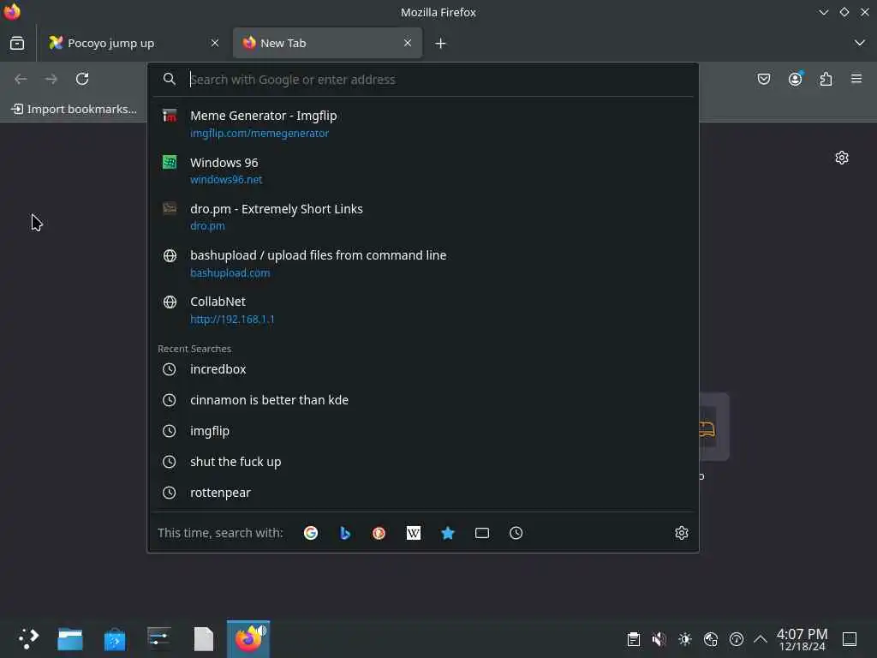Show hidden system tray icons
This screenshot has height=658, width=877.
coord(761,639)
